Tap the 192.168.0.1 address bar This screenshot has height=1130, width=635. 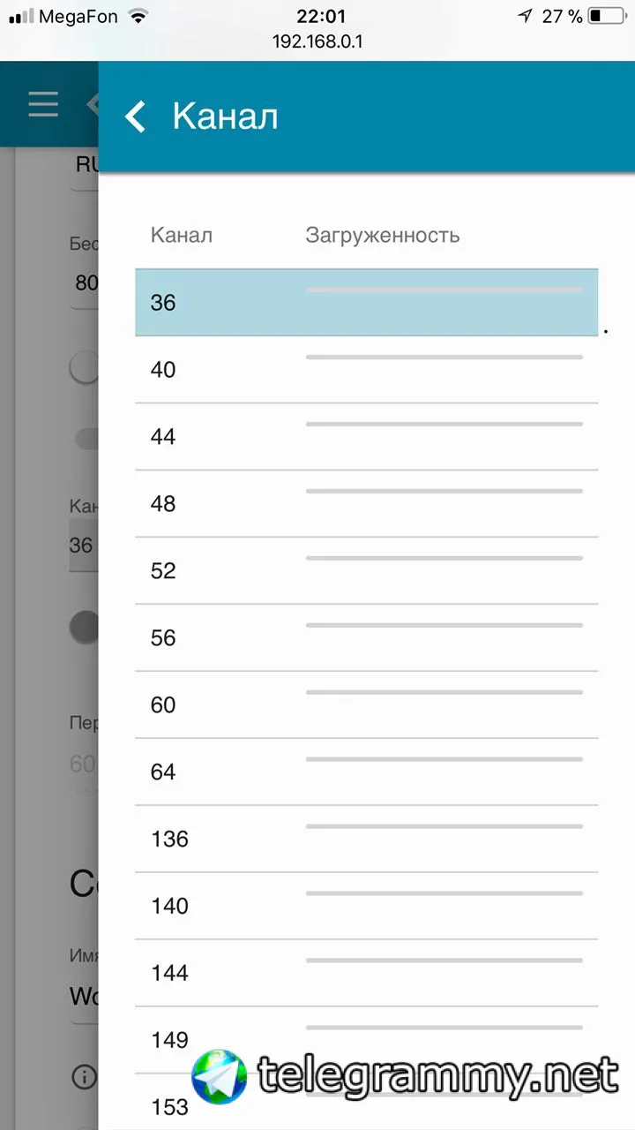coord(317,41)
